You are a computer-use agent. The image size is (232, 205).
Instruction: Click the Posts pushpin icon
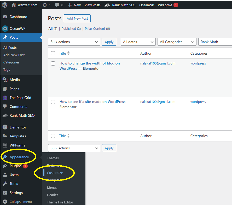tap(5, 37)
